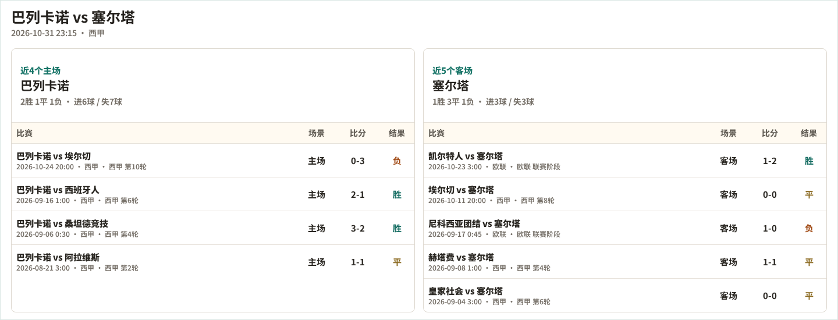Image resolution: width=838 pixels, height=320 pixels.
Task: Click the 巴列卡诺 team heading in left card
Action: pos(45,86)
